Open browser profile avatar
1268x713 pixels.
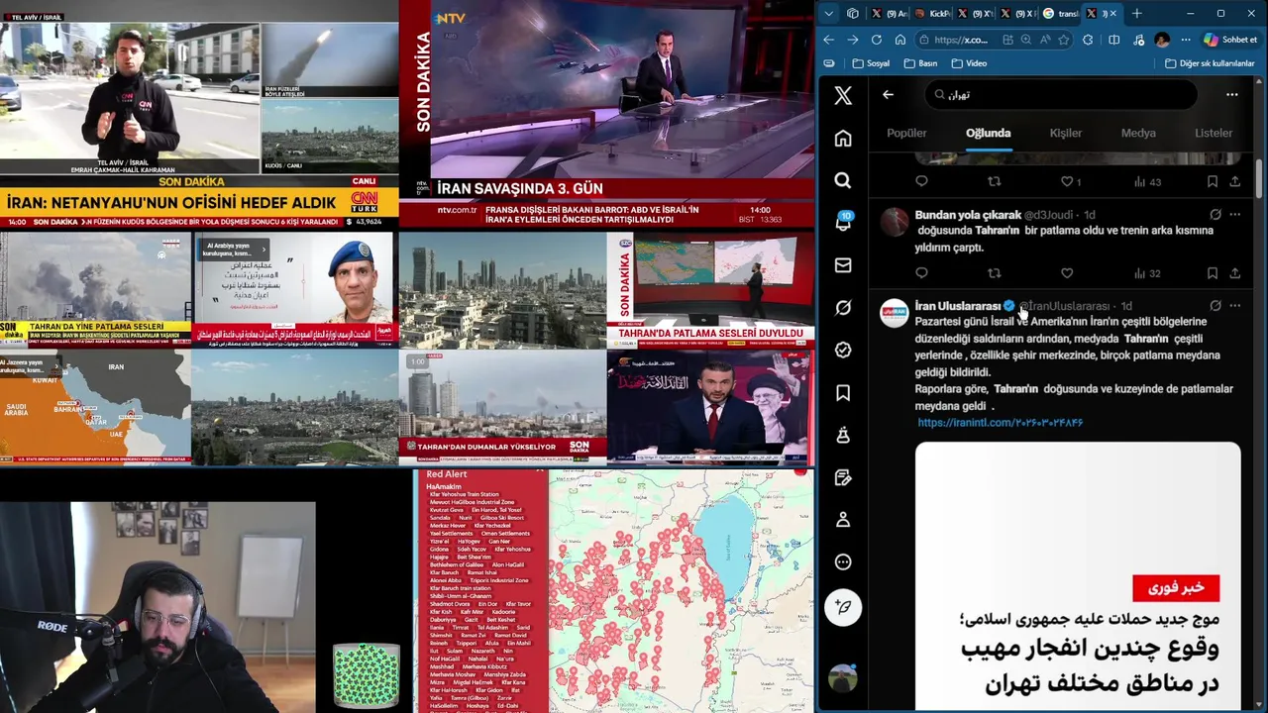coord(1162,40)
